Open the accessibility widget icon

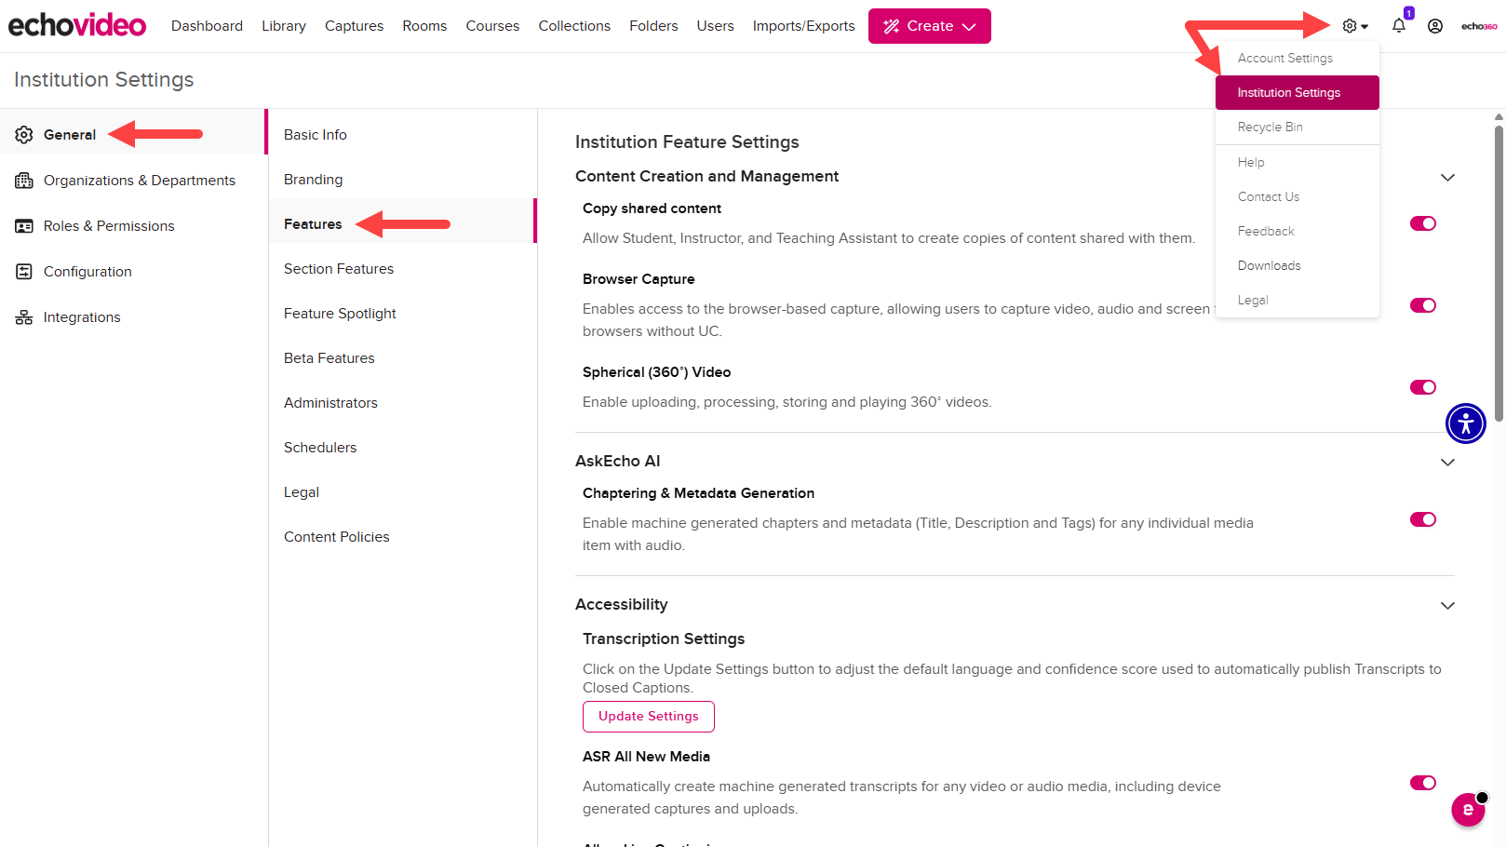pos(1465,423)
